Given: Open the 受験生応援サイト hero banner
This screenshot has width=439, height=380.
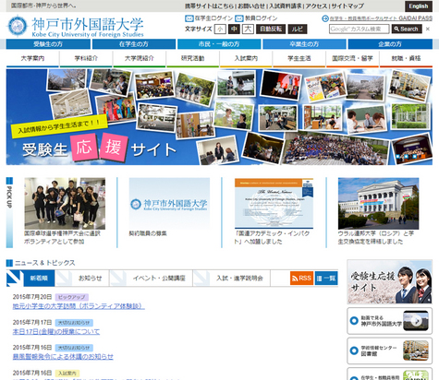Looking at the screenshot, I should tap(219, 117).
